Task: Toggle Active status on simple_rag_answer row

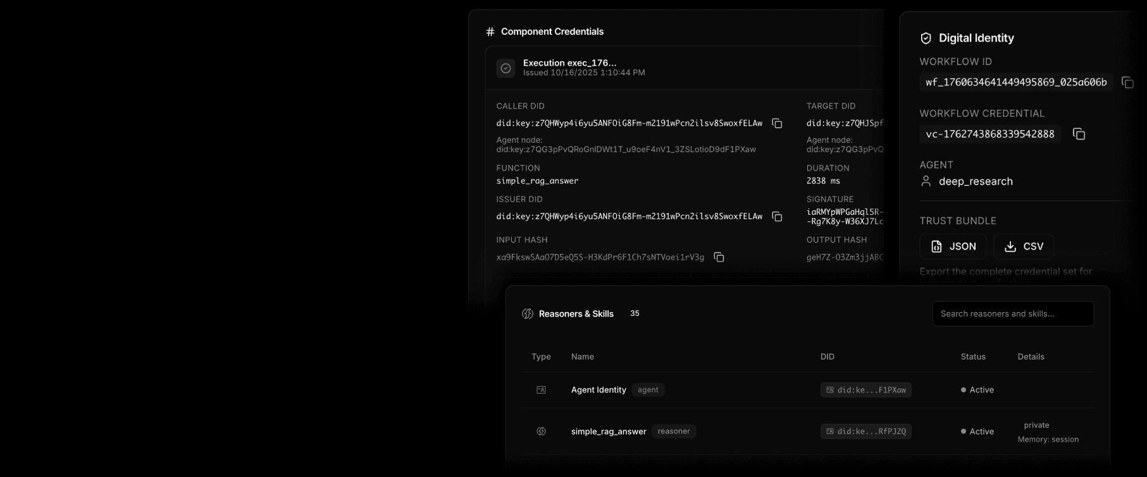Action: (978, 431)
